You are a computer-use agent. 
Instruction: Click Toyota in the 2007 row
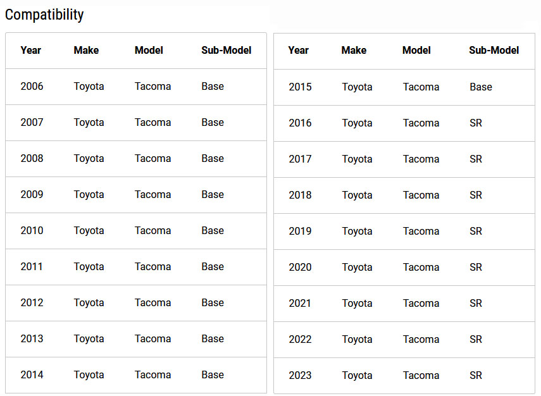(x=89, y=123)
